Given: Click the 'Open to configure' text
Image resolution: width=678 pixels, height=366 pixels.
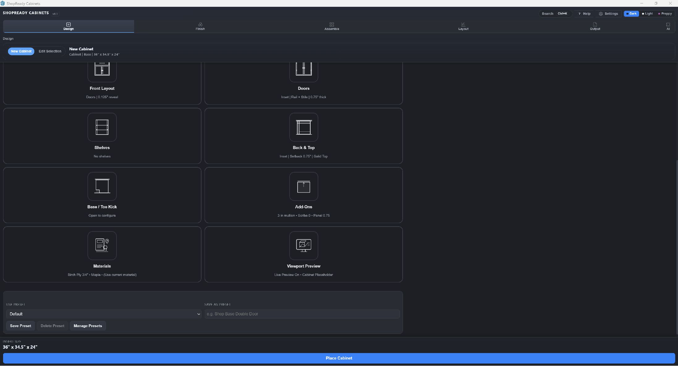Looking at the screenshot, I should (102, 216).
